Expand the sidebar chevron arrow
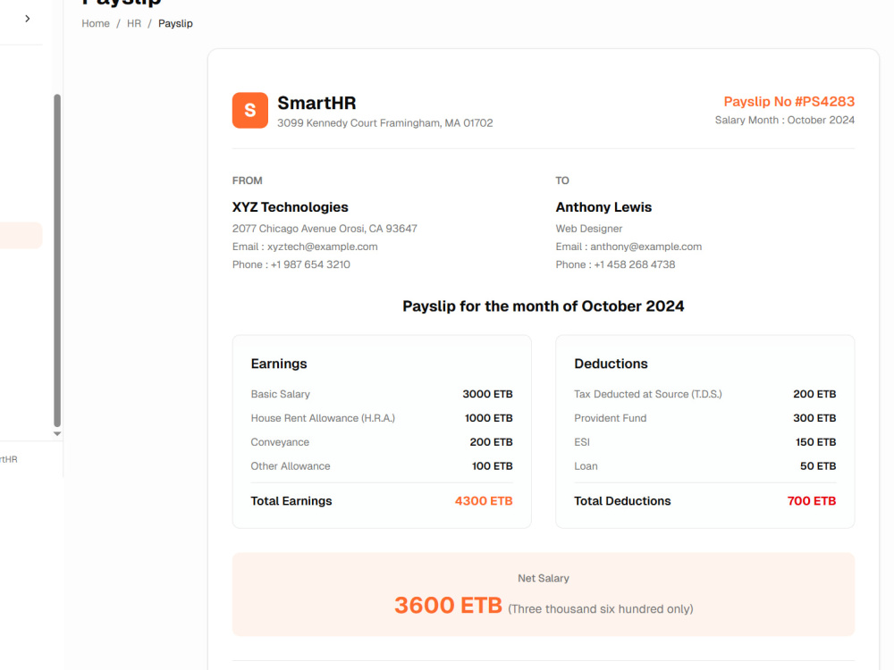The width and height of the screenshot is (894, 670). coord(28,19)
